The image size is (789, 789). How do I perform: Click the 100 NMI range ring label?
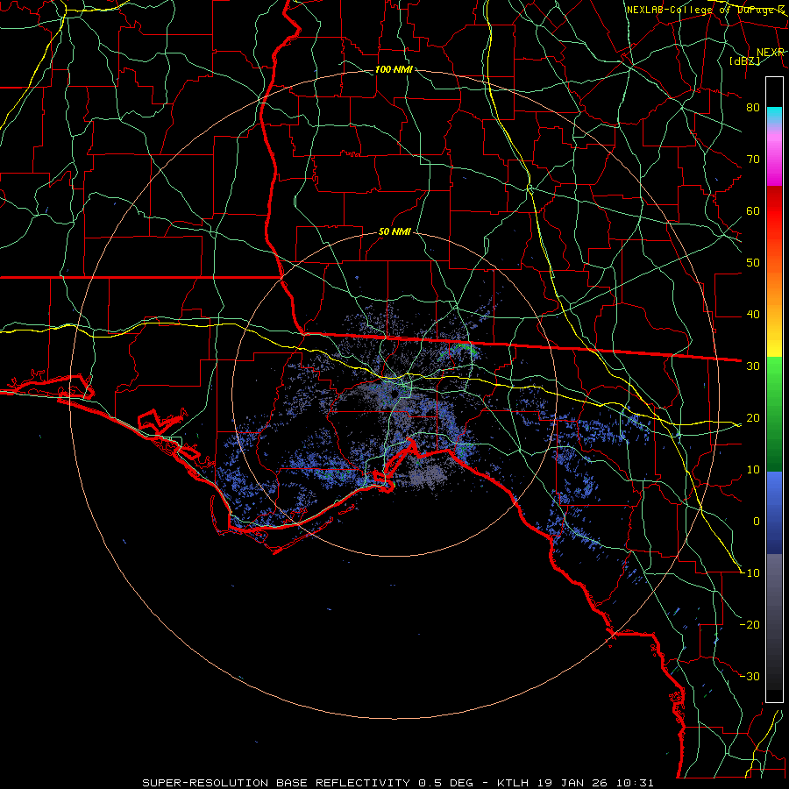click(x=394, y=69)
